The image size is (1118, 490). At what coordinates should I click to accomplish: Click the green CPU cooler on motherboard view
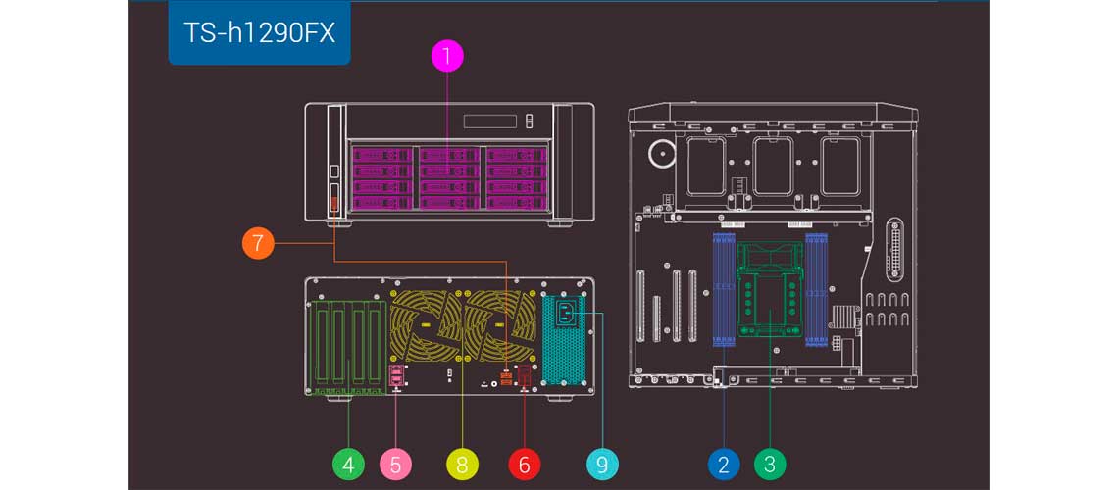(770, 290)
